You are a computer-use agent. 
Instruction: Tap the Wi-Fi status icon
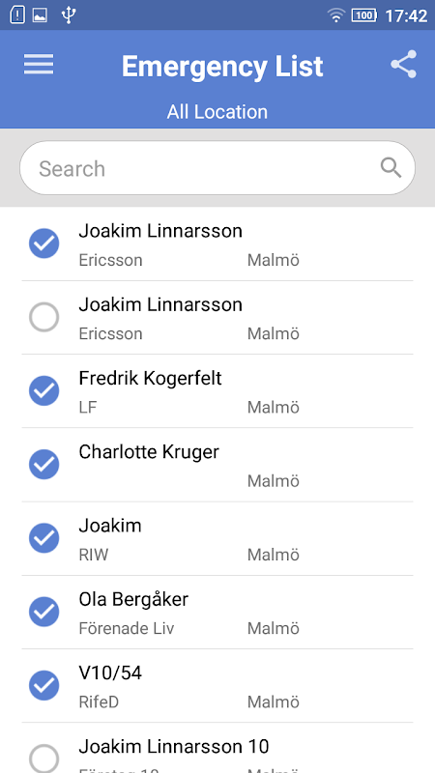pyautogui.click(x=335, y=15)
